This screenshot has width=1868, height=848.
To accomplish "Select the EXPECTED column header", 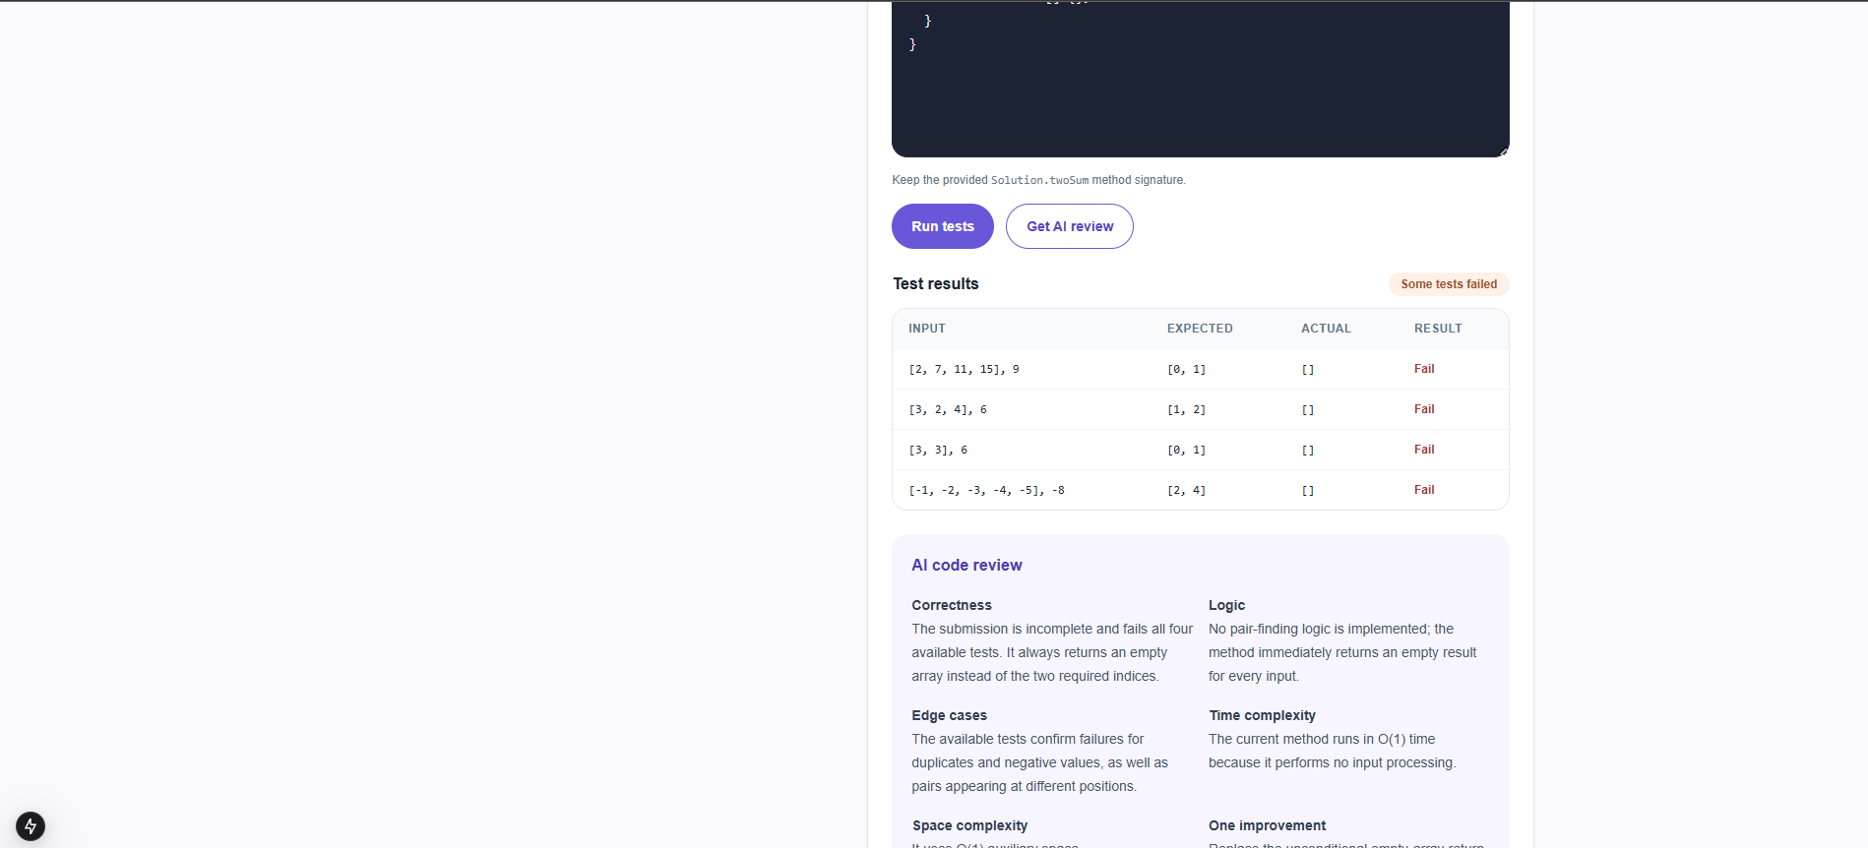I will click(1200, 329).
